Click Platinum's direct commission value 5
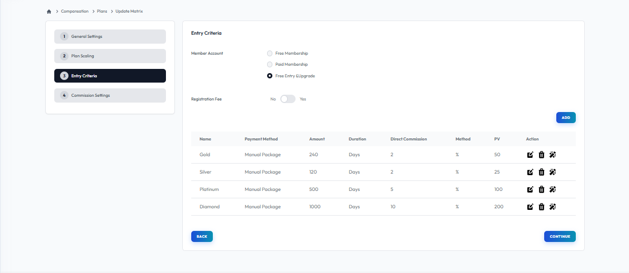Image resolution: width=629 pixels, height=273 pixels. click(392, 189)
